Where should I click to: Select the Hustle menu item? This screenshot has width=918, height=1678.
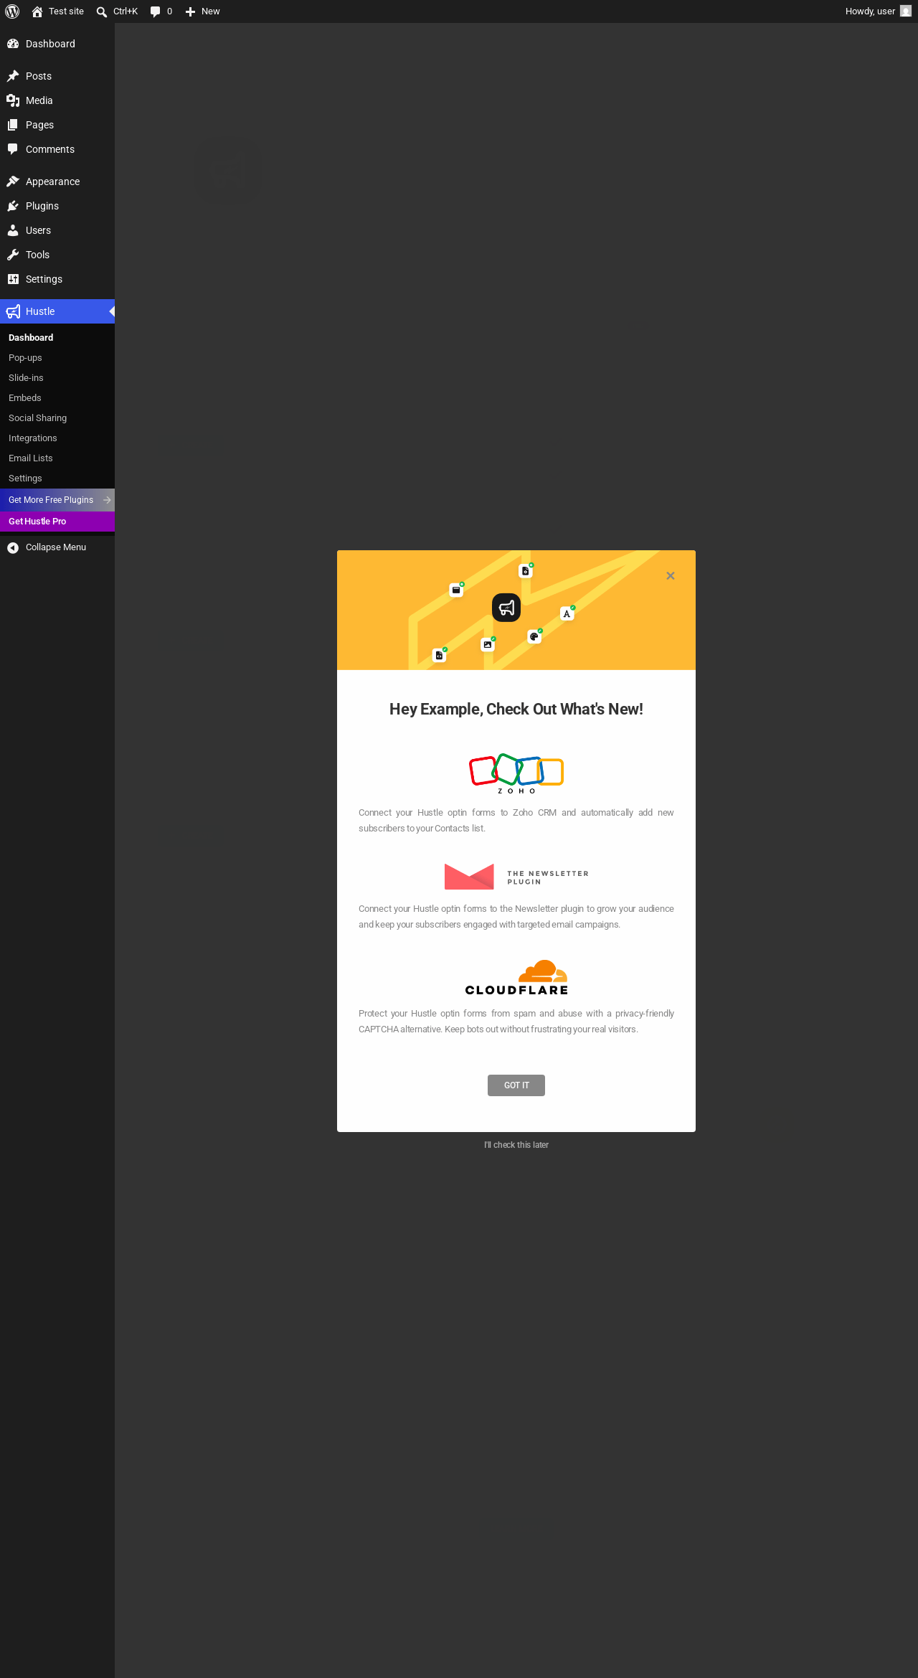click(x=57, y=311)
